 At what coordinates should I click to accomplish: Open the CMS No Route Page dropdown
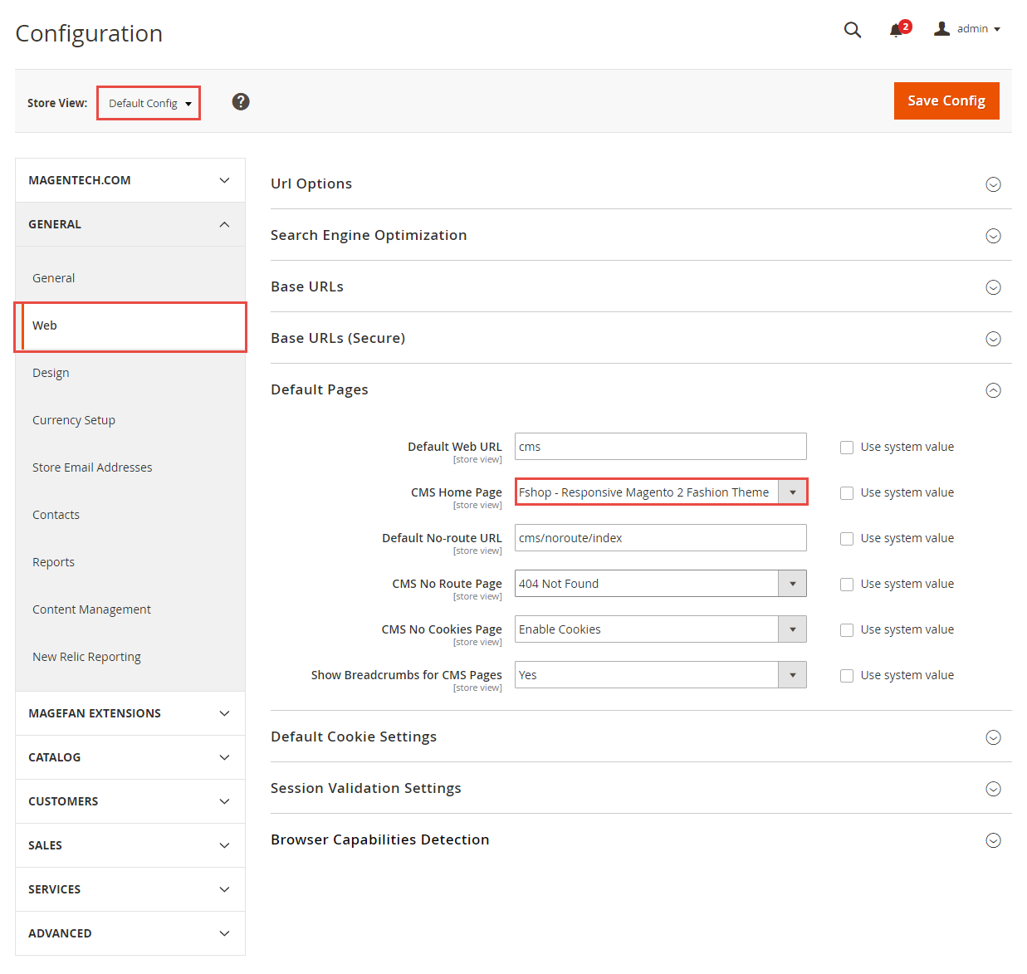tap(660, 584)
